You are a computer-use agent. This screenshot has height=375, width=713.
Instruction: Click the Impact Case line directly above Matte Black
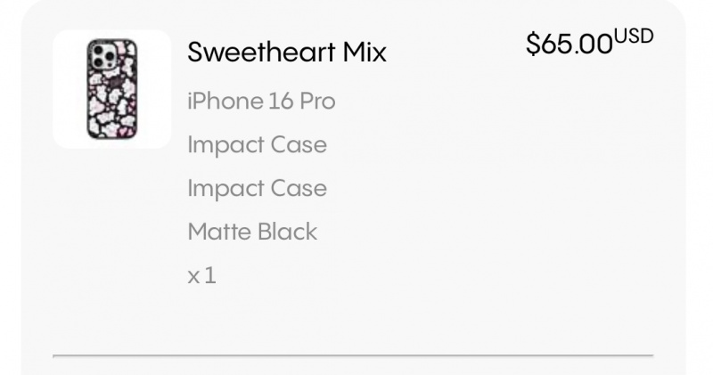pos(258,188)
